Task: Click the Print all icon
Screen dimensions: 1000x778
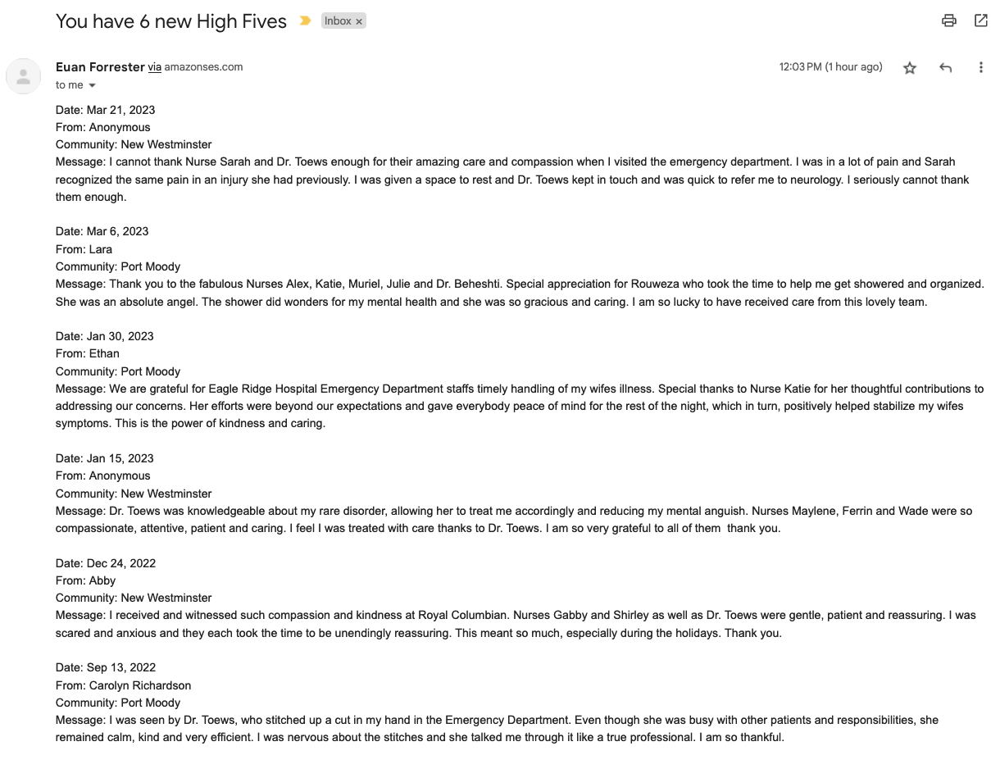Action: pyautogui.click(x=949, y=20)
